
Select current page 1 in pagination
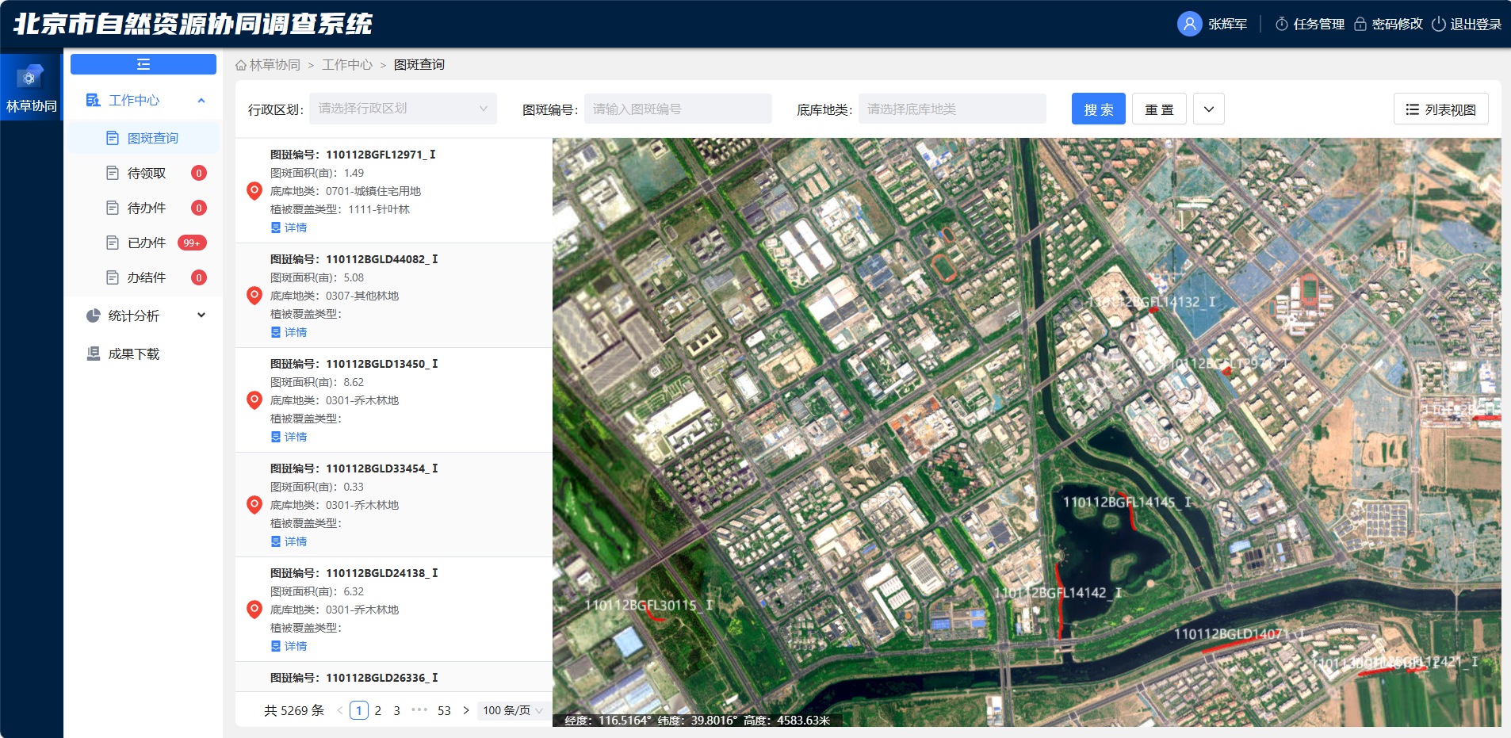(359, 710)
